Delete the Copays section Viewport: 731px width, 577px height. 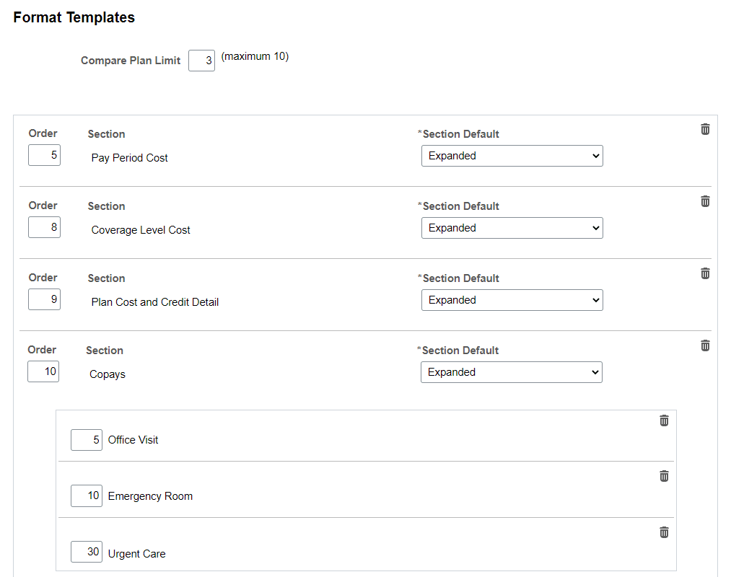tap(705, 345)
